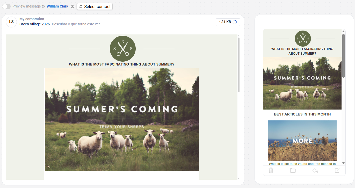Screen dimensions: 355x188
Task: Click the reply arrow icon in mobile preview
Action: [x=315, y=170]
